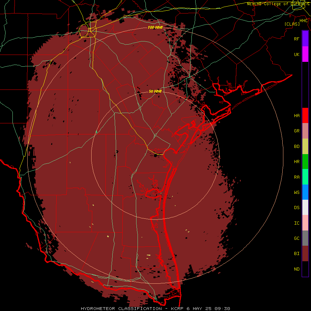Click the [CLAS] units label
Screen dimensions: 311x311
[x=292, y=24]
